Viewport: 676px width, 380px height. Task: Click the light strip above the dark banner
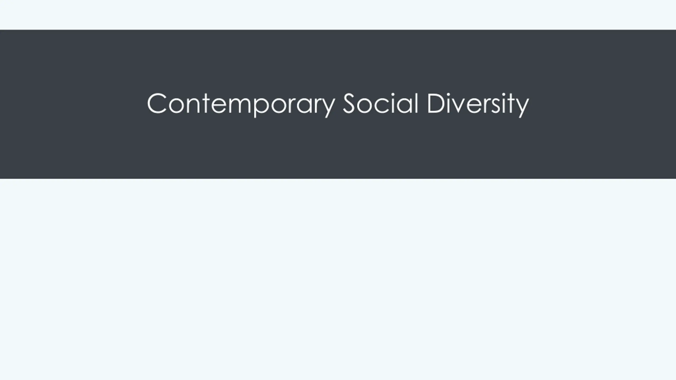tap(338, 15)
